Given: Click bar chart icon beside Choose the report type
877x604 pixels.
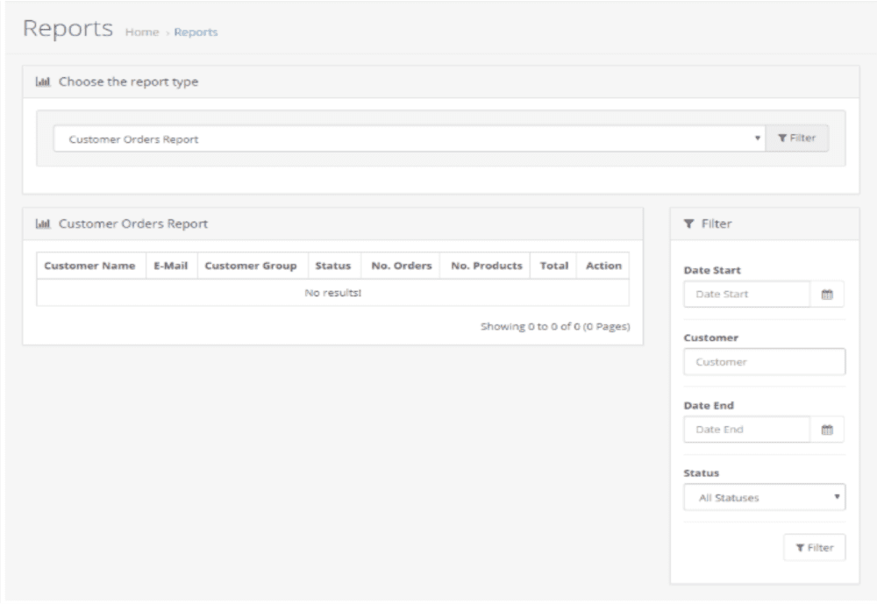Looking at the screenshot, I should click(x=43, y=82).
